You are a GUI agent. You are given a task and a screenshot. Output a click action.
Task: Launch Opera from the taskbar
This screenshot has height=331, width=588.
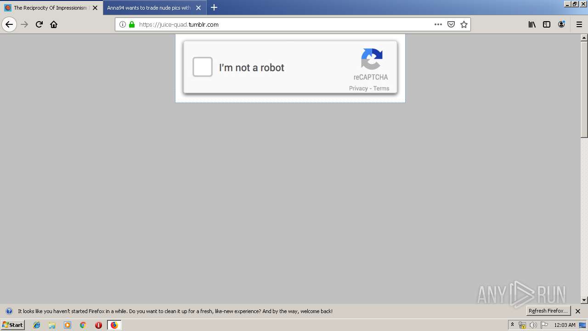tap(98, 325)
